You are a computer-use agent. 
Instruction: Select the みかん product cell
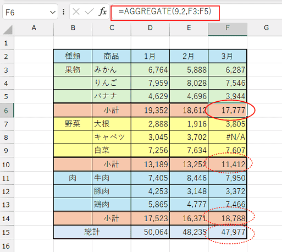pyautogui.click(x=112, y=70)
